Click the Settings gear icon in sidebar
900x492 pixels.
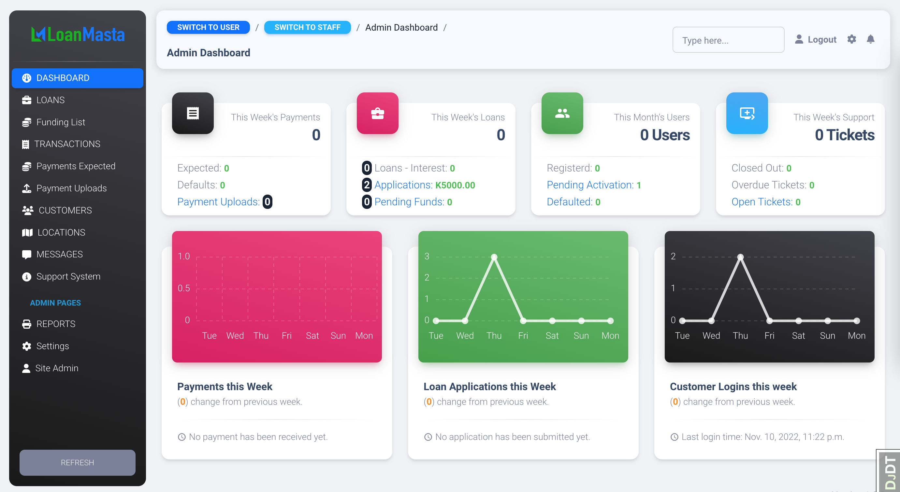coord(26,346)
